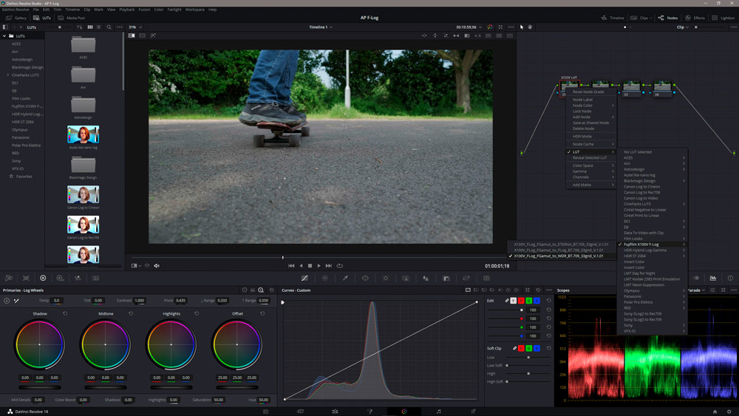
Task: Select the ACES folder in LUT tree
Action: 16,44
